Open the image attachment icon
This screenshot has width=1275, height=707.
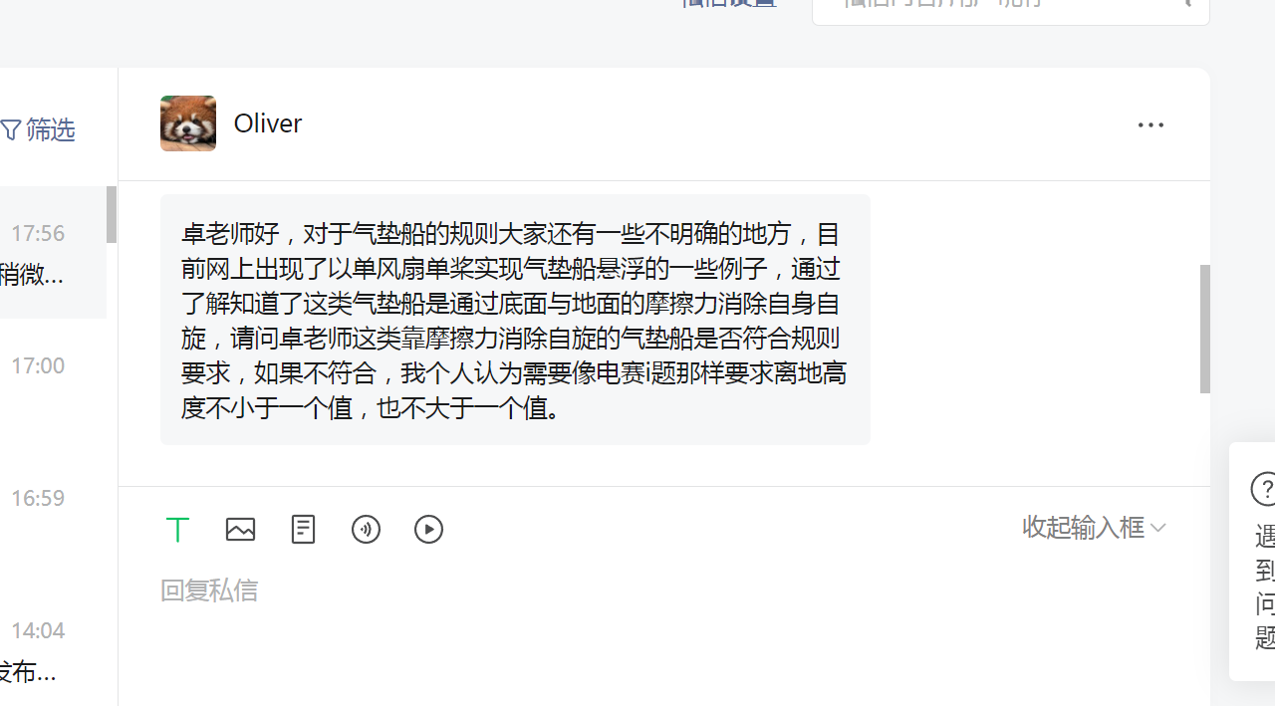coord(240,530)
